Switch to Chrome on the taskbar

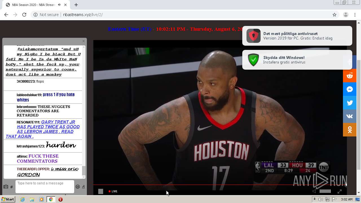(x=51, y=199)
